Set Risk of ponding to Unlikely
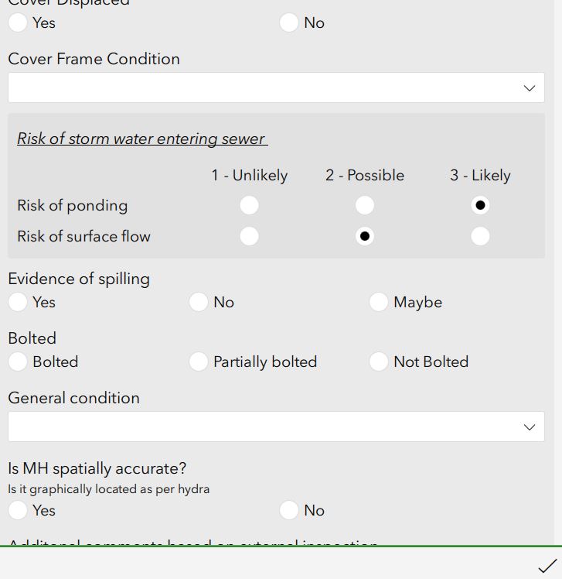The height and width of the screenshot is (579, 562). click(249, 205)
